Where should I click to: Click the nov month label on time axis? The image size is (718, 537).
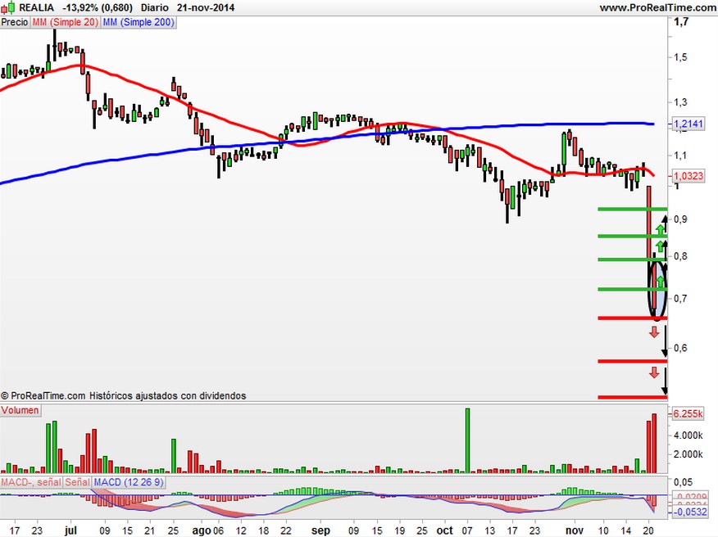pyautogui.click(x=575, y=530)
